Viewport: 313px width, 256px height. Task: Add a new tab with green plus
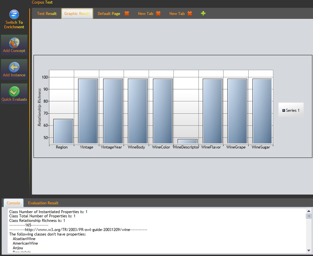[x=203, y=14]
